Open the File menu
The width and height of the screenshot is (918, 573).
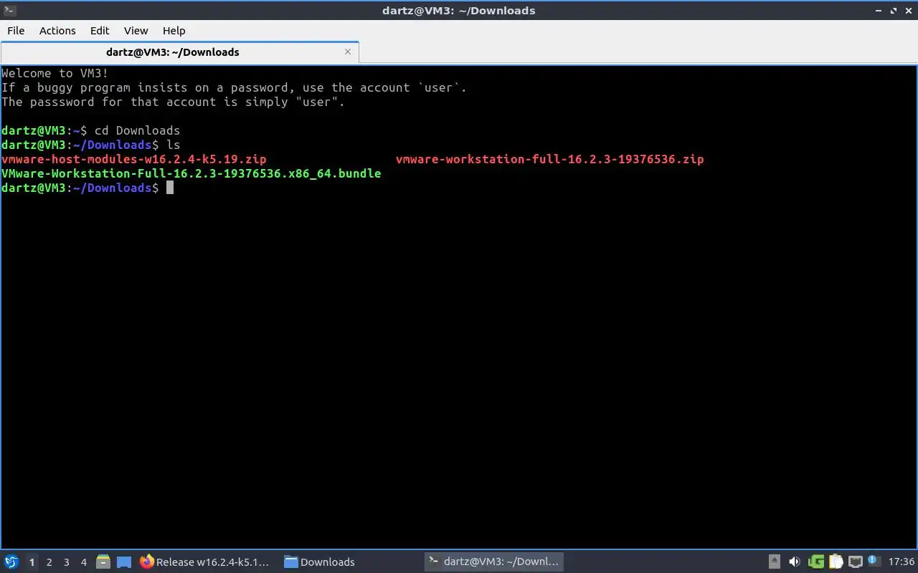pyautogui.click(x=16, y=31)
